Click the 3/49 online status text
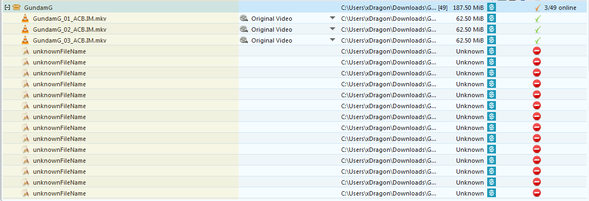Screen dimensions: 589x201 click(x=565, y=8)
